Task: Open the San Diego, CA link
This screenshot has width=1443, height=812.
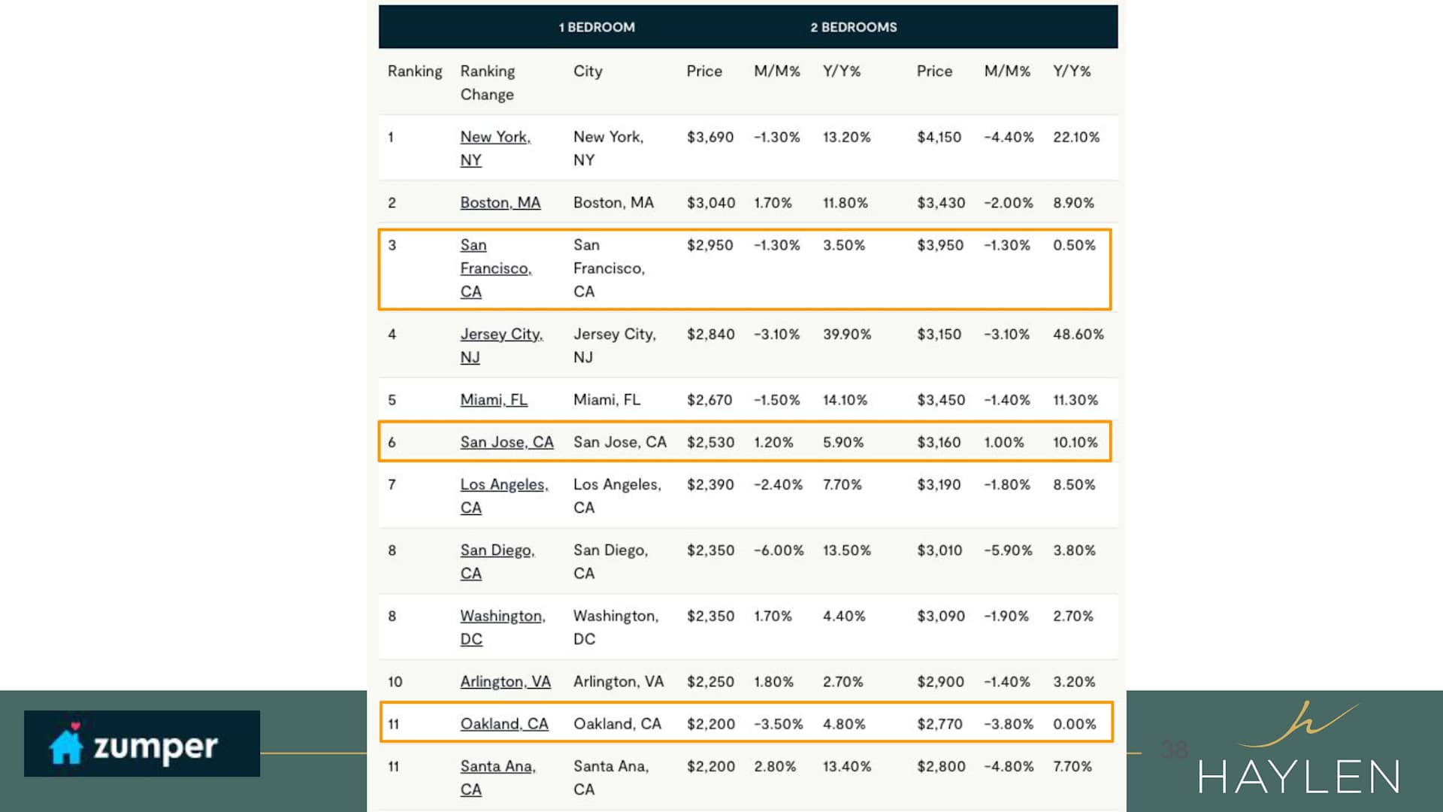Action: tap(497, 550)
